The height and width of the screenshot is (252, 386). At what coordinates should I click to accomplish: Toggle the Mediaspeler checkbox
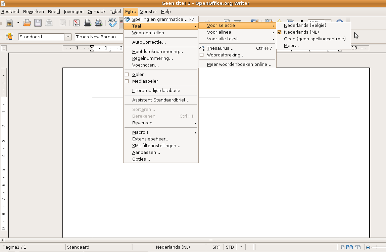(127, 81)
